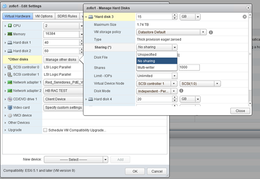Image resolution: width=260 pixels, height=179 pixels.
Task: Click the SCSI controller 0 icon
Action: tap(10, 67)
